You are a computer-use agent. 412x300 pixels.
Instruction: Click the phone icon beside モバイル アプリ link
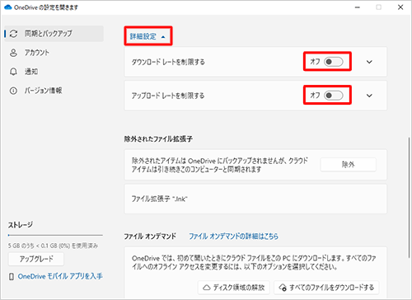pos(12,277)
